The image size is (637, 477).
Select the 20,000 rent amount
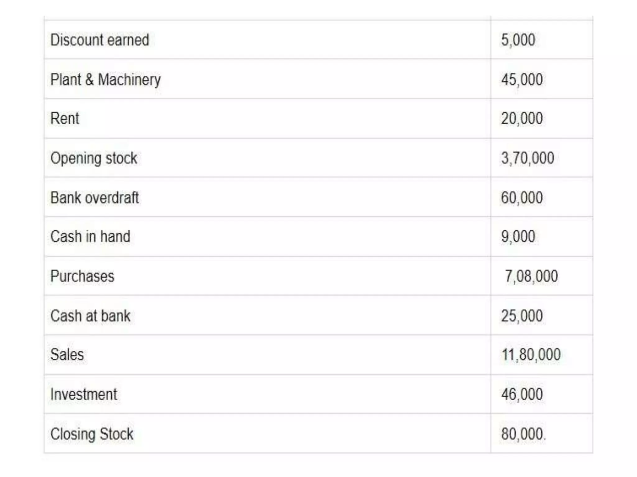click(x=522, y=118)
